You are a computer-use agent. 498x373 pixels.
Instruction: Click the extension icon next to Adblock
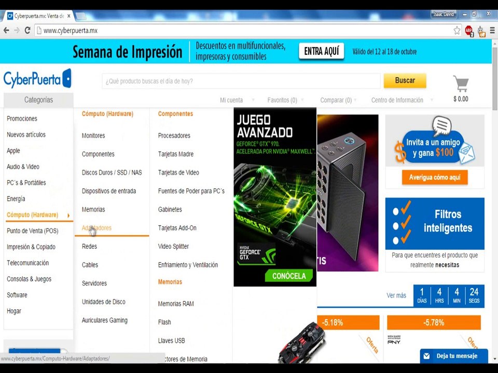(481, 32)
